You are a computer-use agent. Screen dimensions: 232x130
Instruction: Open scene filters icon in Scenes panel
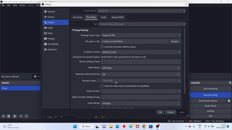point(15,116)
